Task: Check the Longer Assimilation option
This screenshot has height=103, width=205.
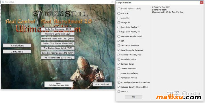Action: [x=119, y=73]
